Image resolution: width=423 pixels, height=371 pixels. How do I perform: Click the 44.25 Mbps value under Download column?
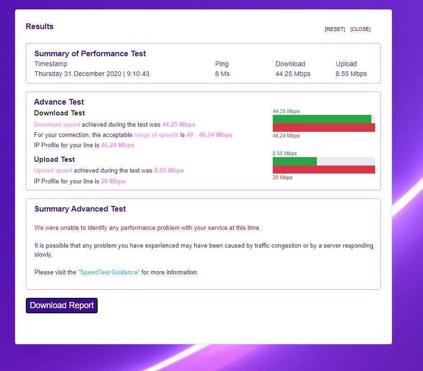click(x=292, y=74)
